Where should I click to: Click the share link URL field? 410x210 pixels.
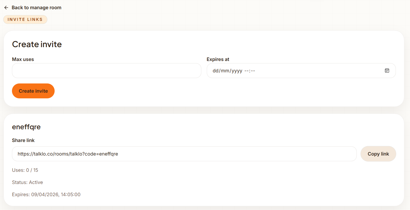tap(184, 154)
